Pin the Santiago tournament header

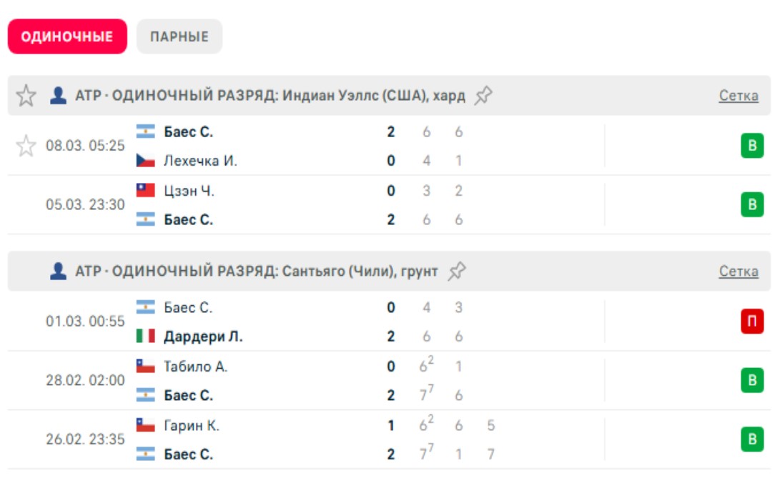(457, 272)
